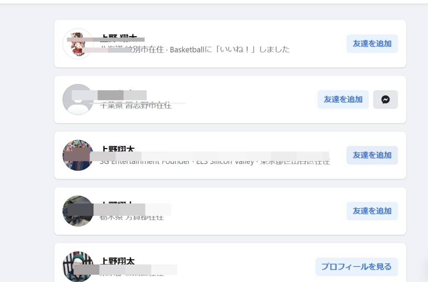View the green beanie profile photo

(x=78, y=267)
